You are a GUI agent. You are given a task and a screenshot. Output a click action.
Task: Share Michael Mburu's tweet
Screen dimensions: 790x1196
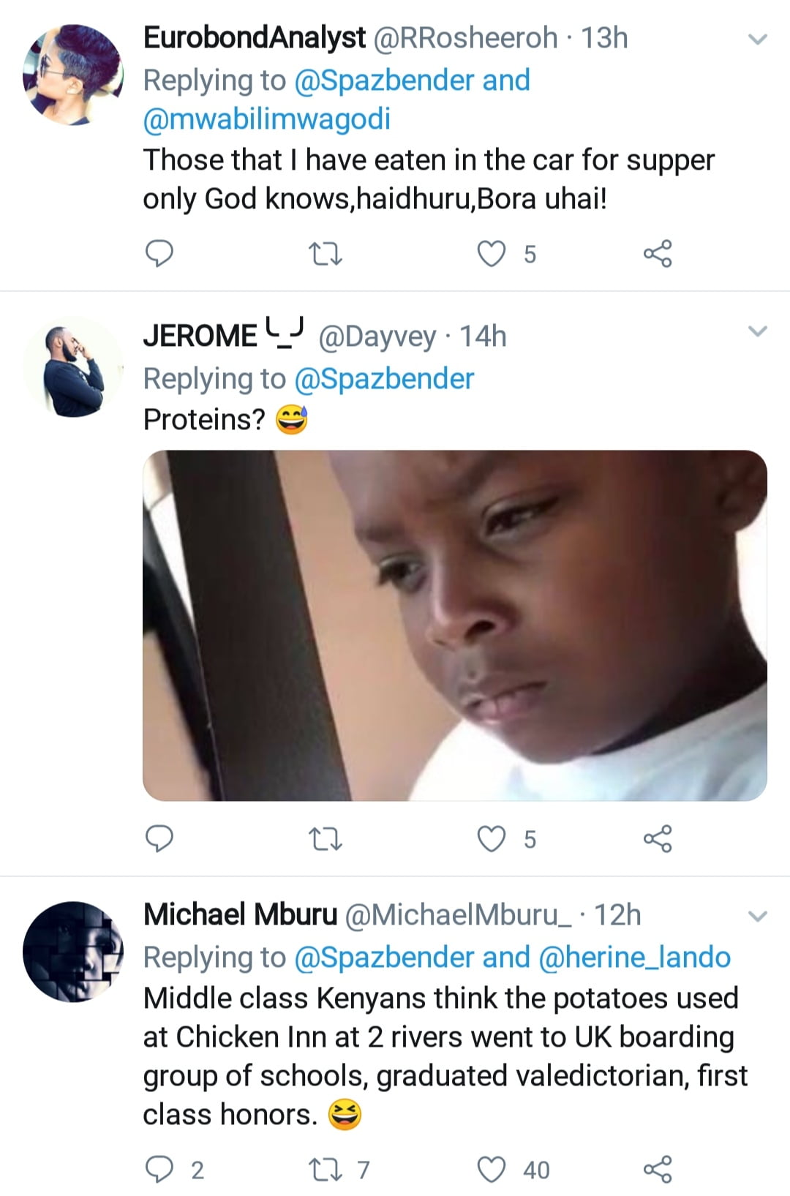coord(657,1169)
